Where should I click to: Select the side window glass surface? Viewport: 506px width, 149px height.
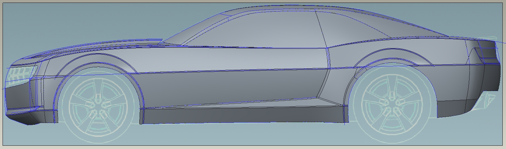[x=253, y=30]
